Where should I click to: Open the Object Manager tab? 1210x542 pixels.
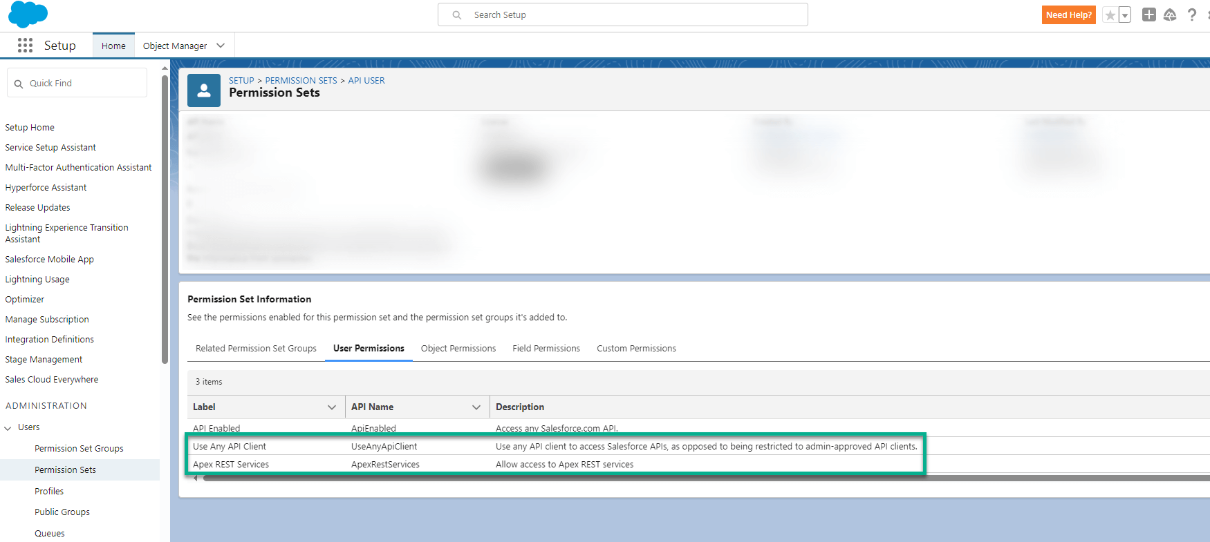[x=175, y=46]
